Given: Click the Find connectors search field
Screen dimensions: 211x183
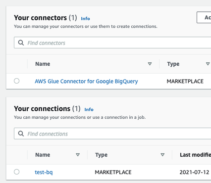Looking at the screenshot, I should [112, 43].
